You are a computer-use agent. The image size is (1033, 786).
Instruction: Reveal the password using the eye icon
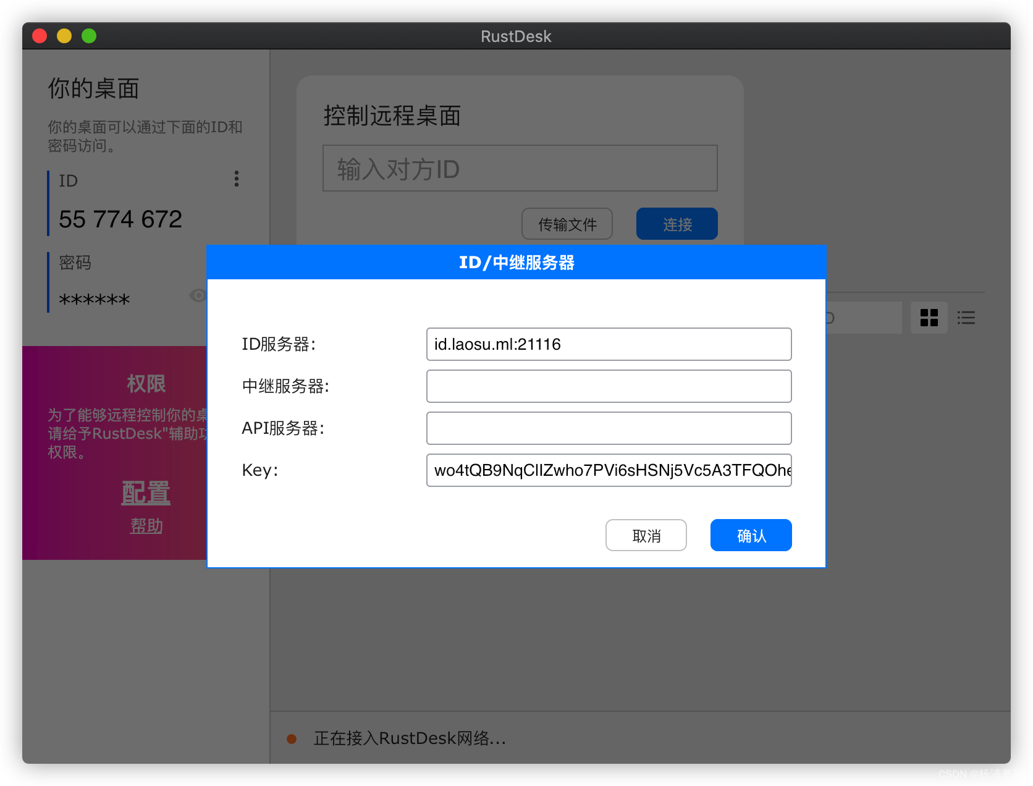point(198,295)
